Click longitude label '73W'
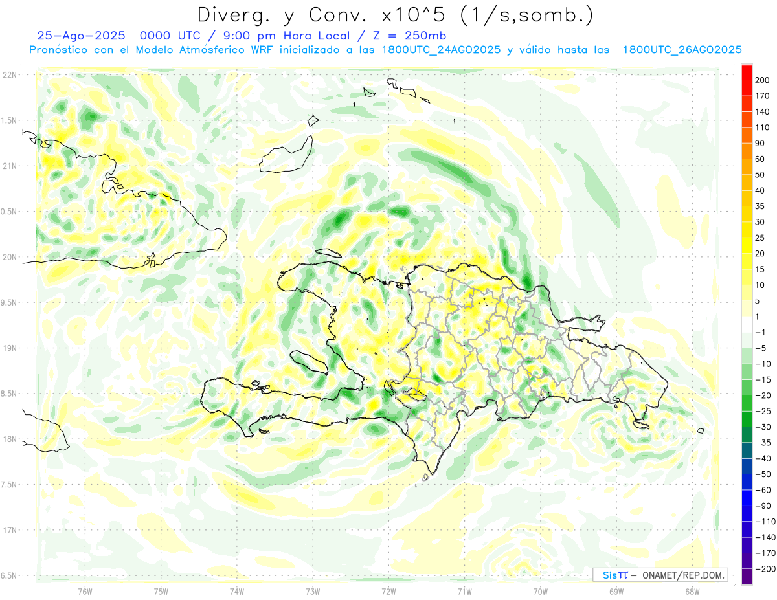The image size is (777, 600). click(x=313, y=592)
